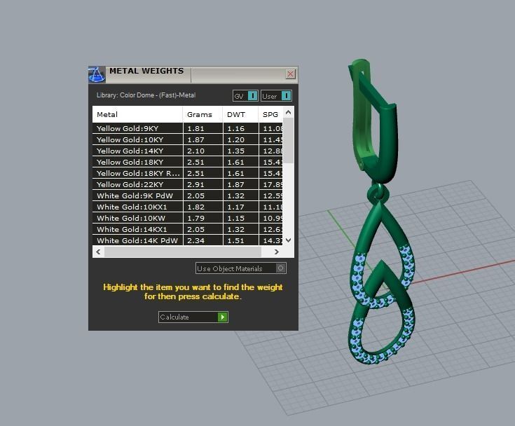Viewport: 515px width, 426px height.
Task: Select the Yellow Gold:14KY row
Action: [x=188, y=151]
